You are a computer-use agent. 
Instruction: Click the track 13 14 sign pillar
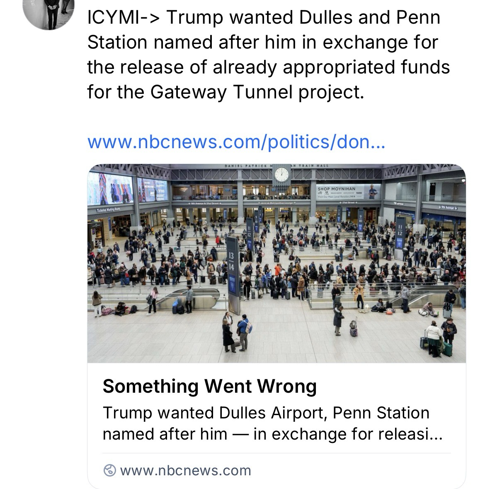[232, 274]
